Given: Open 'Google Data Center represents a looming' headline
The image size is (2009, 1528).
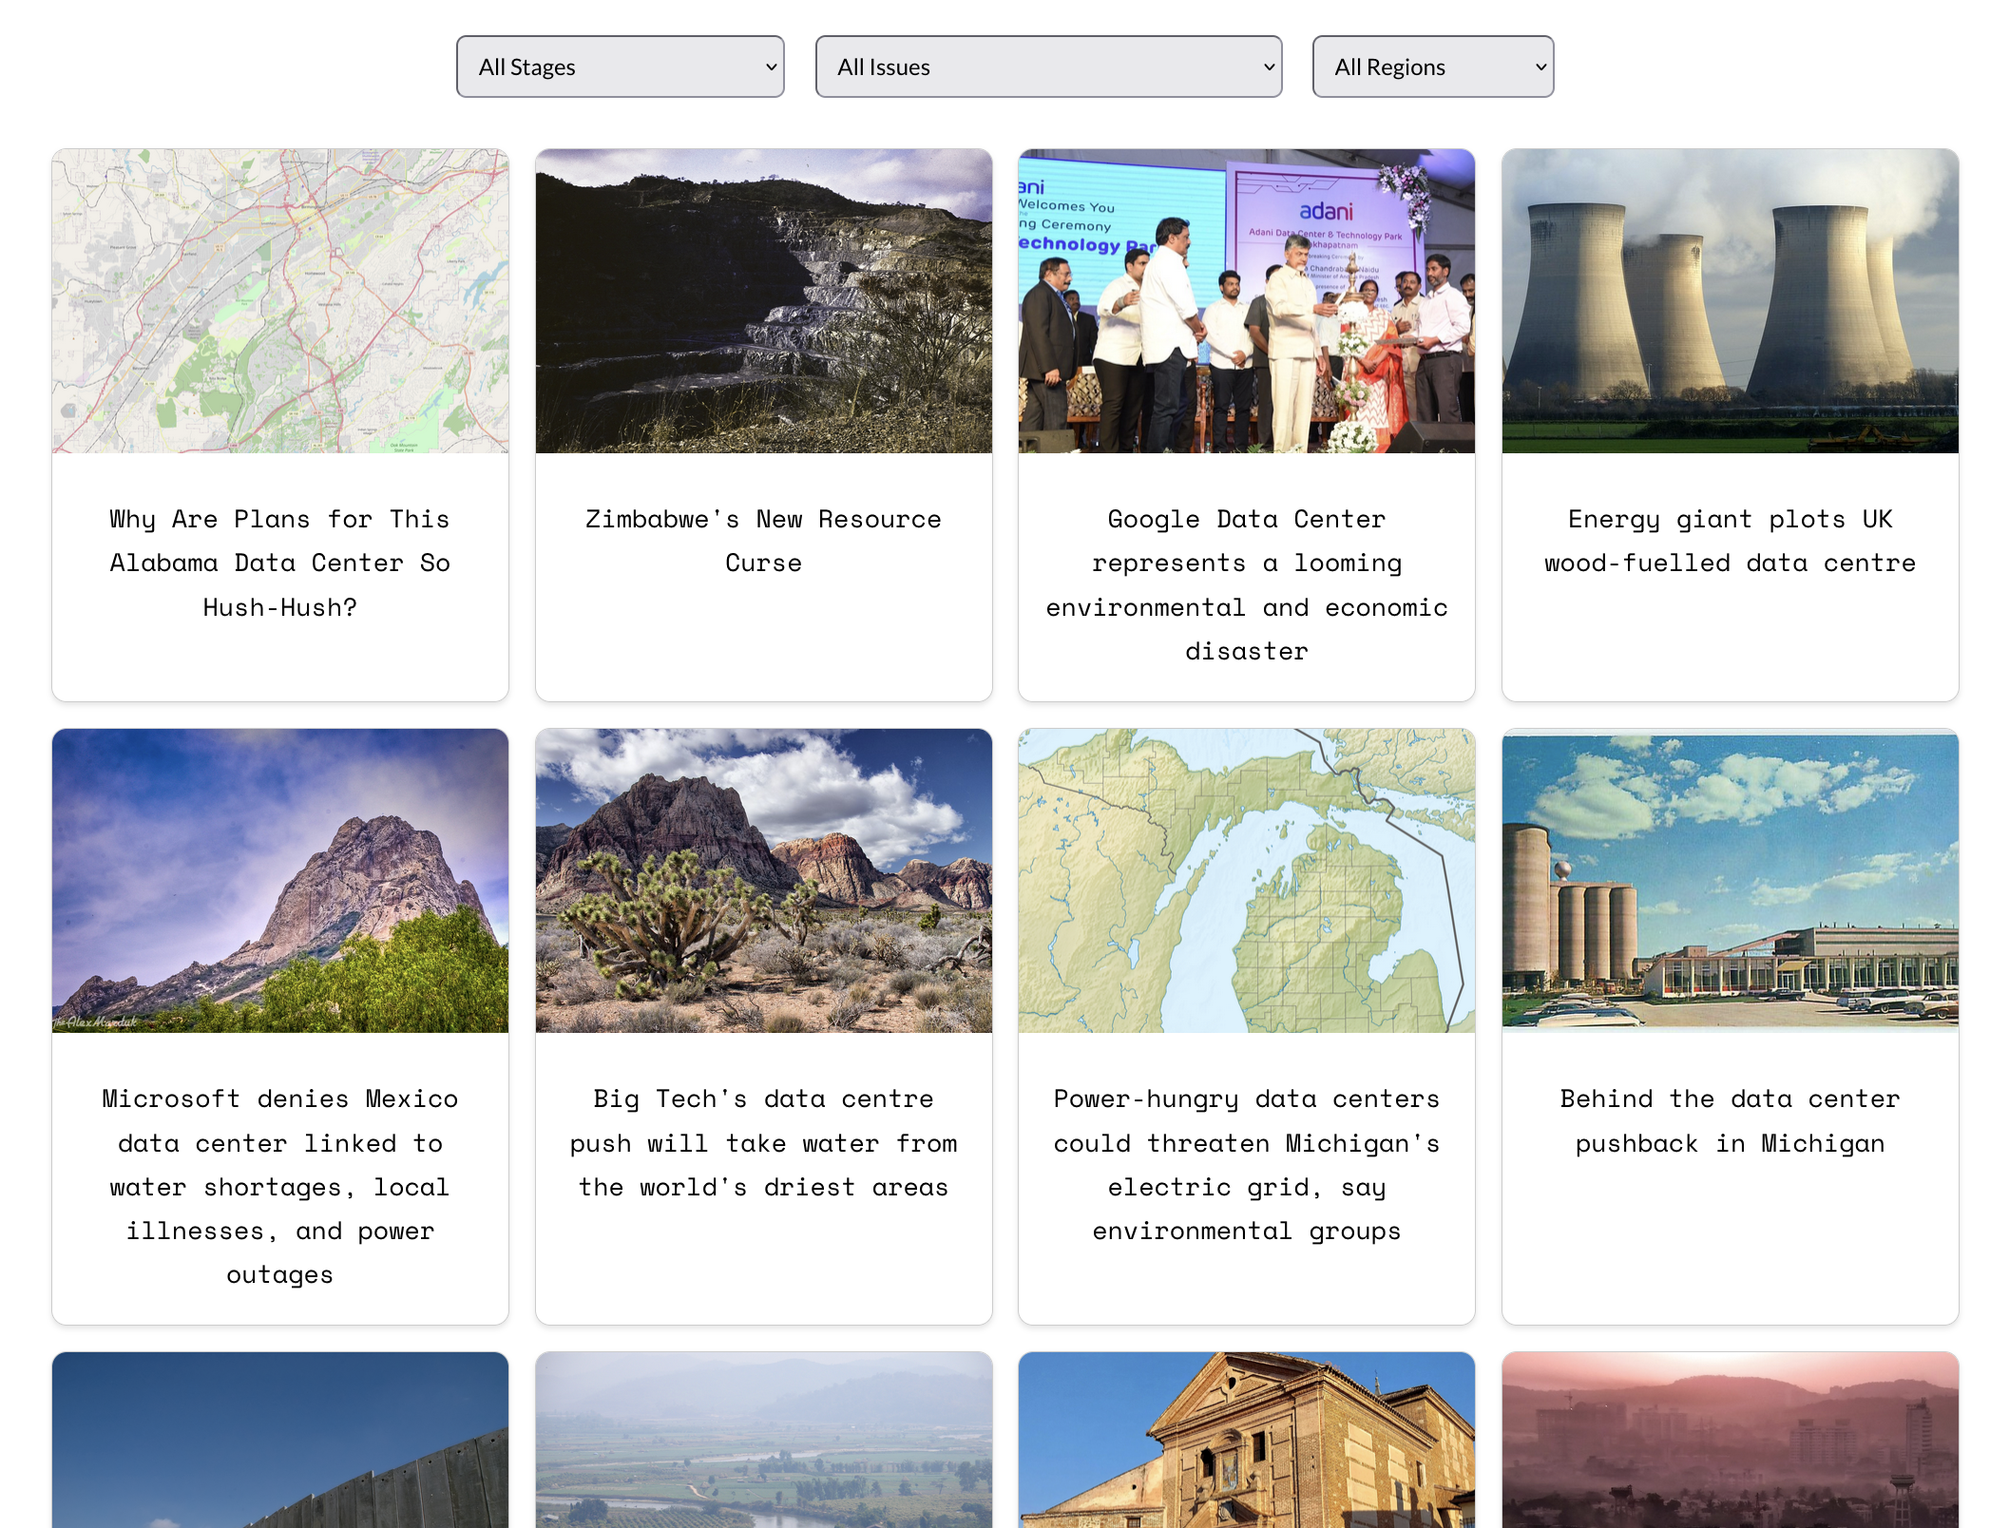Looking at the screenshot, I should [1246, 584].
